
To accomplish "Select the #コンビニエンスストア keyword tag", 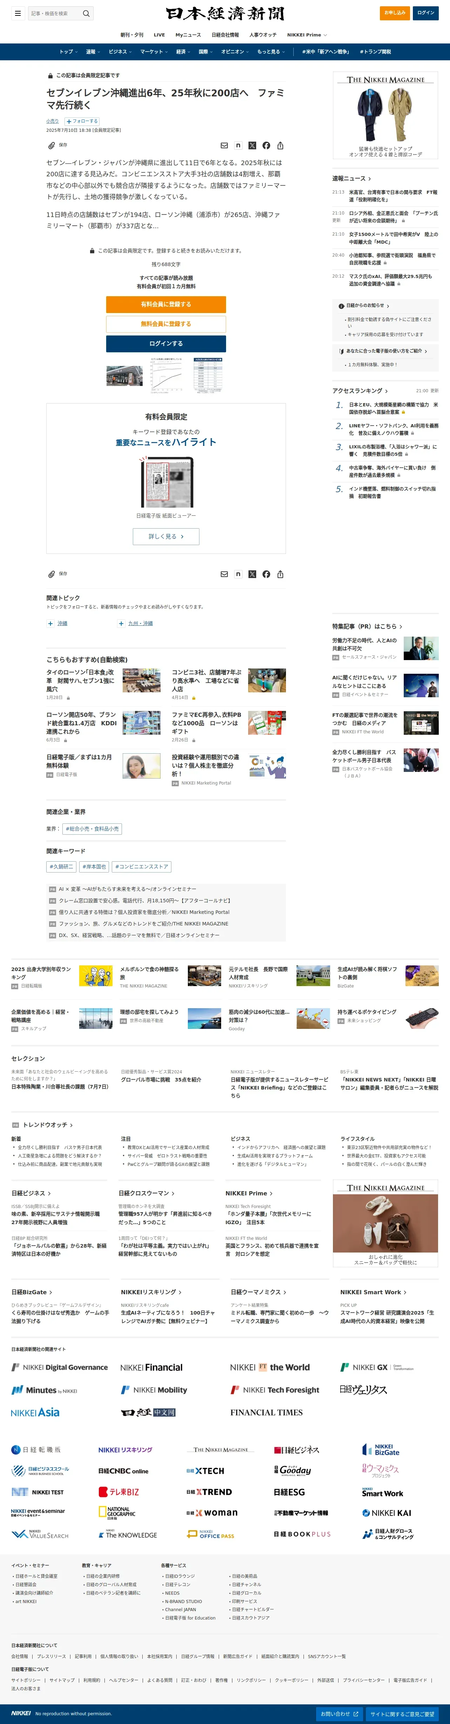I will pyautogui.click(x=142, y=867).
